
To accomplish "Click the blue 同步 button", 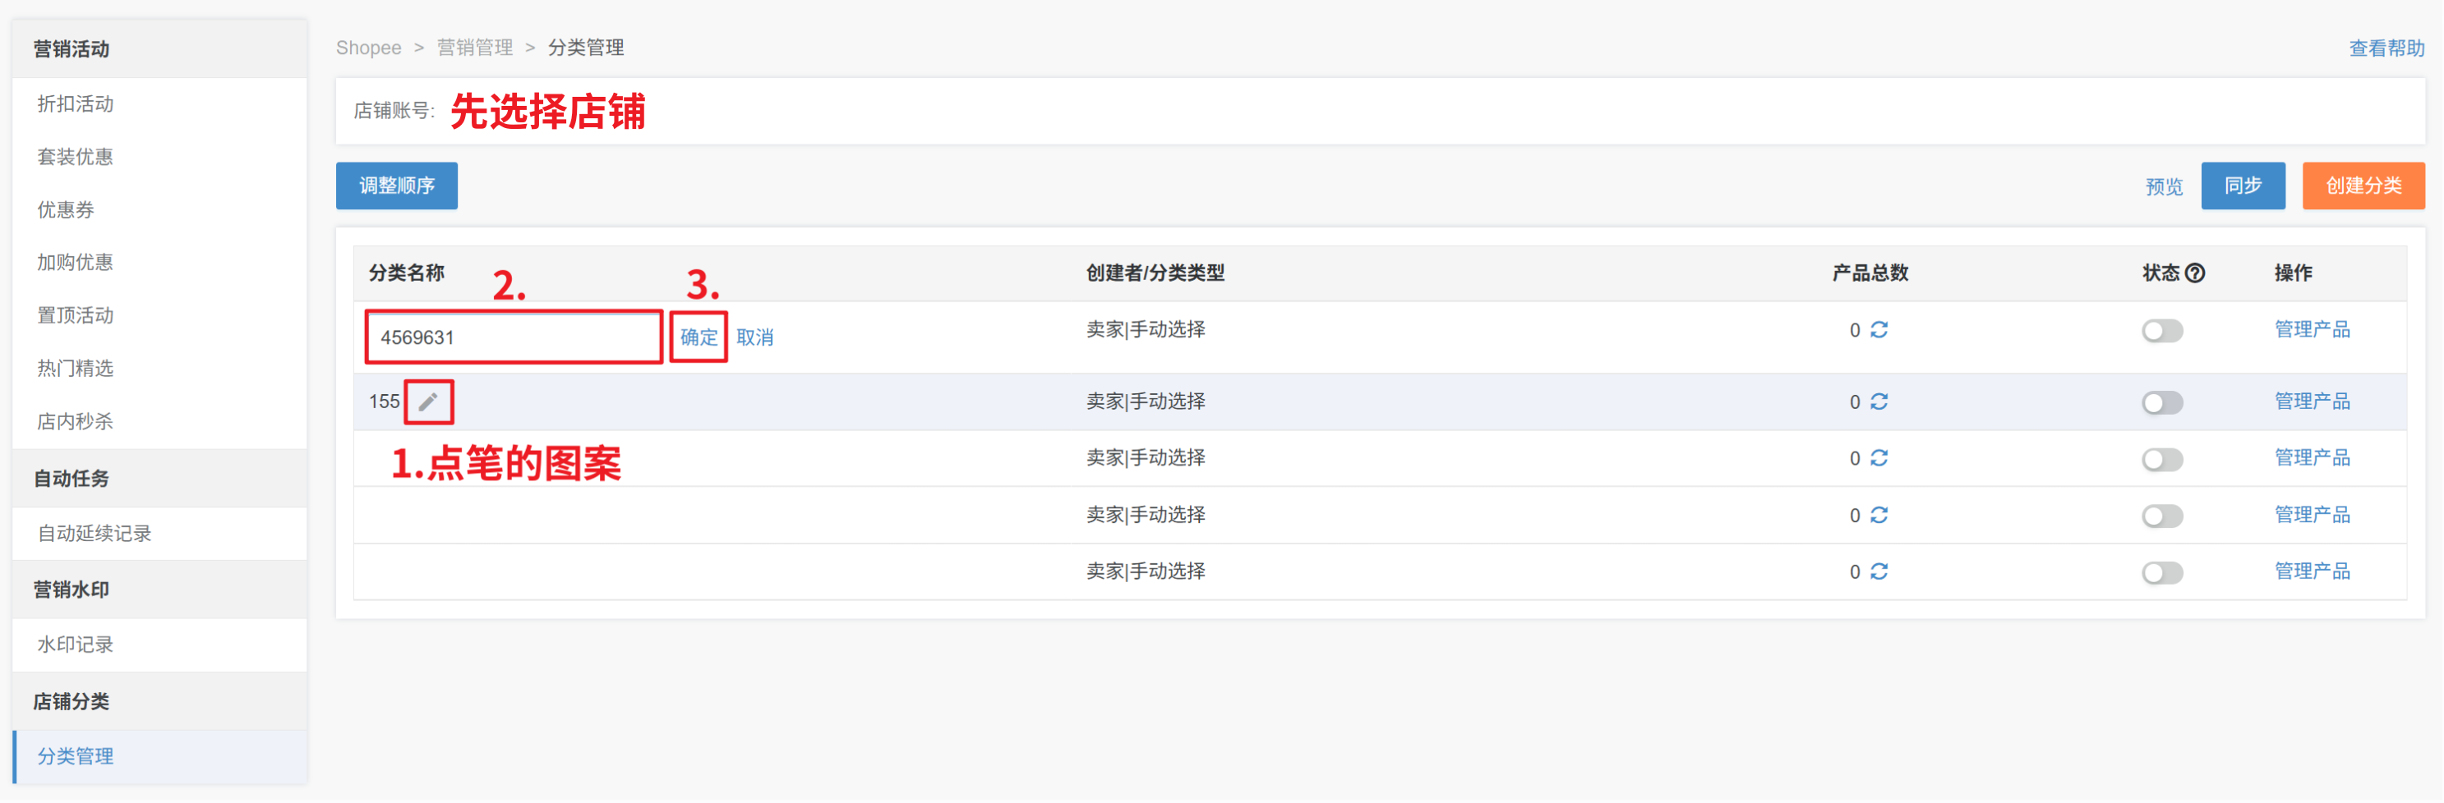I will coord(2242,186).
